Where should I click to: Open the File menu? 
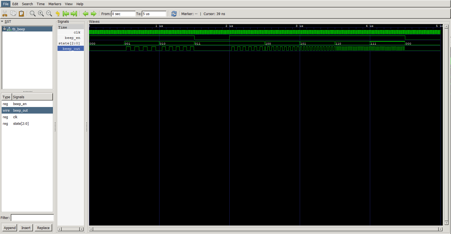point(6,4)
